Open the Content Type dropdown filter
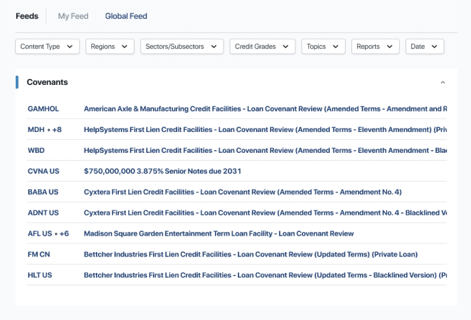This screenshot has height=320, width=471. click(47, 46)
